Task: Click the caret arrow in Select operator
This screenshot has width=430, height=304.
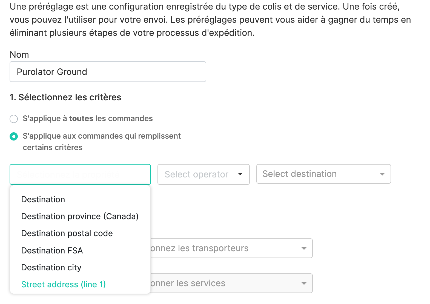Action: tap(240, 174)
